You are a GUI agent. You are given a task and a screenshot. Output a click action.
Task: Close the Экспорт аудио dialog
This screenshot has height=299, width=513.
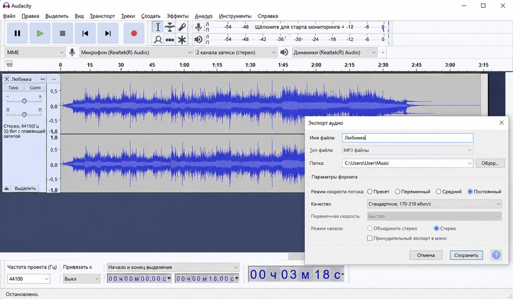[x=502, y=123]
